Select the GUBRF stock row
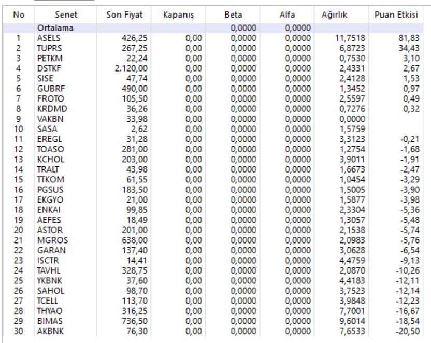The height and width of the screenshot is (343, 431). [x=213, y=89]
